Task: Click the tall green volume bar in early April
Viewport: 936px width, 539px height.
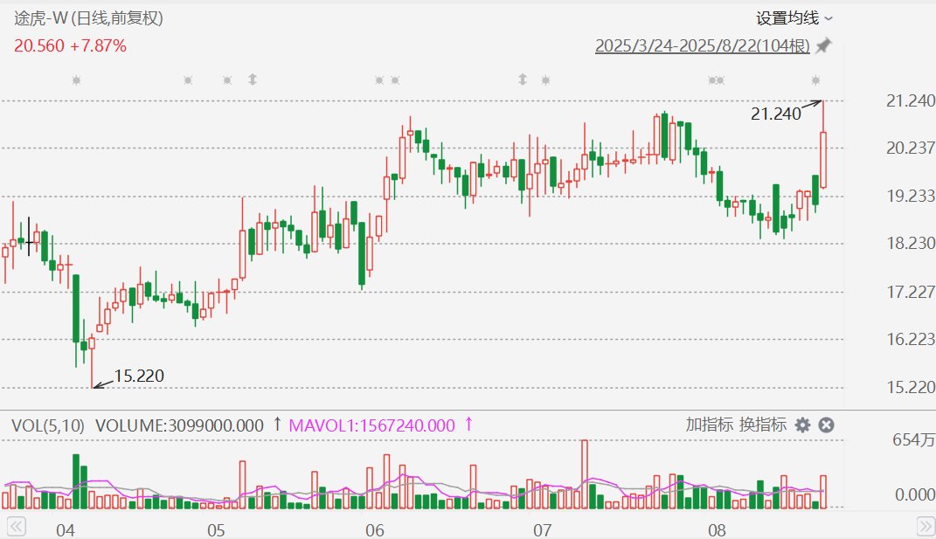Action: pos(76,481)
